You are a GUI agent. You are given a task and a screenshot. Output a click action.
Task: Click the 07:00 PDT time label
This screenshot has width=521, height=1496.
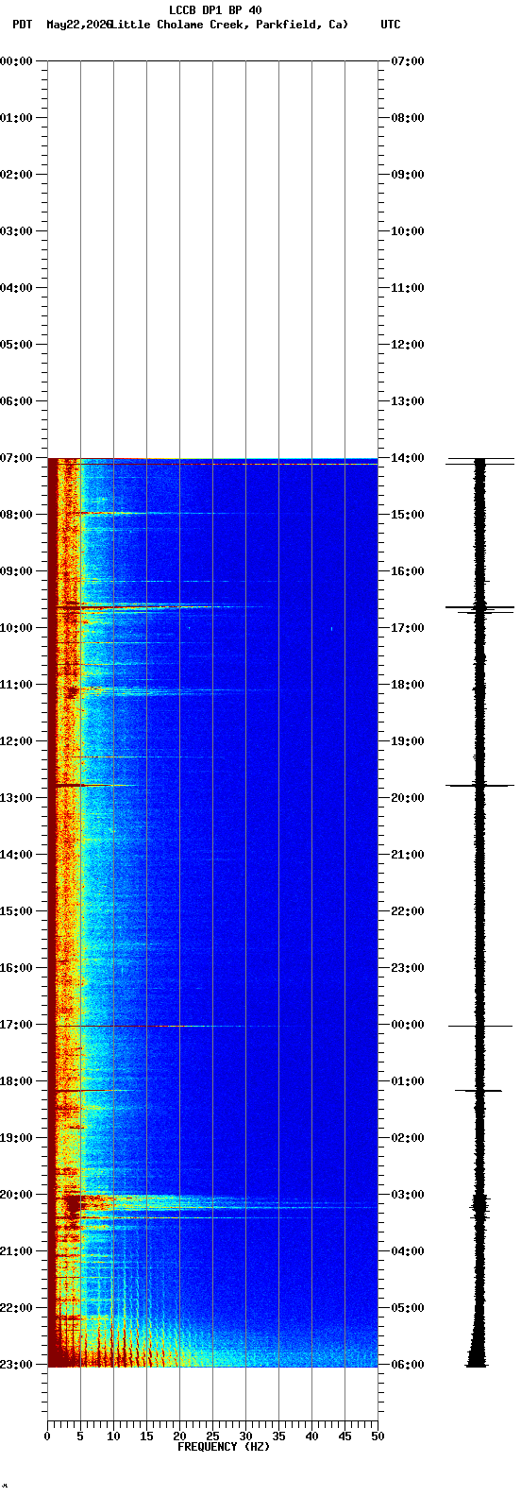[x=16, y=458]
